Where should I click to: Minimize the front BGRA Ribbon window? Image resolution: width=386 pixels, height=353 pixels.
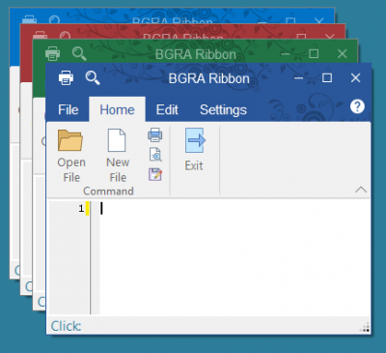[x=298, y=78]
